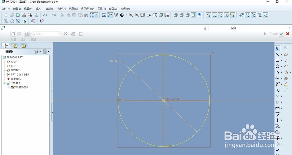Select the Circle sketch tool
292x155 pixels.
point(277,66)
